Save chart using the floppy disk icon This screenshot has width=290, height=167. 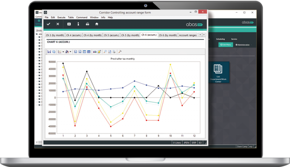[49, 51]
